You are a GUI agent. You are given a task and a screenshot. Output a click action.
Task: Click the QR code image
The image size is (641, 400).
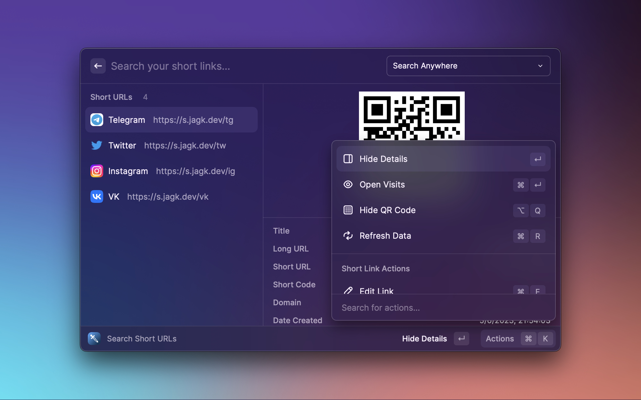(x=412, y=116)
